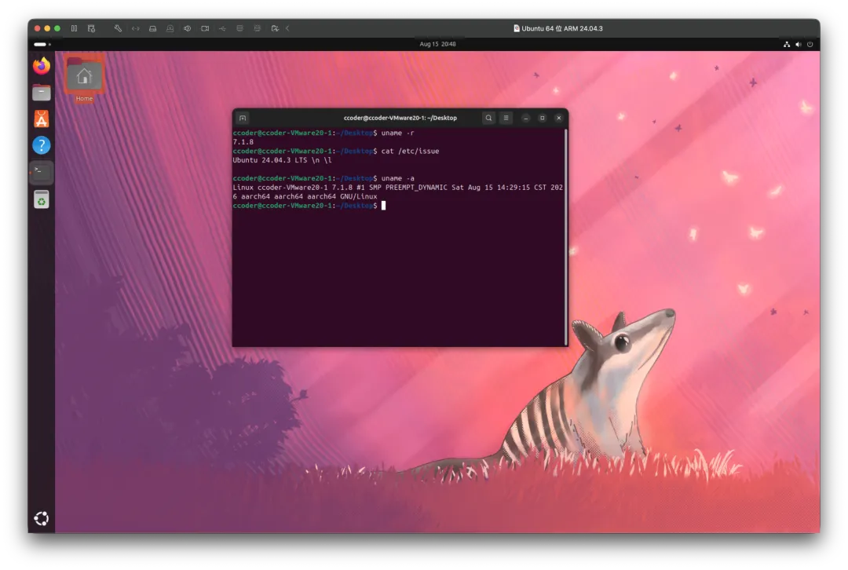The width and height of the screenshot is (848, 570).
Task: Click the Terminal vertical scrollbar
Action: click(565, 237)
